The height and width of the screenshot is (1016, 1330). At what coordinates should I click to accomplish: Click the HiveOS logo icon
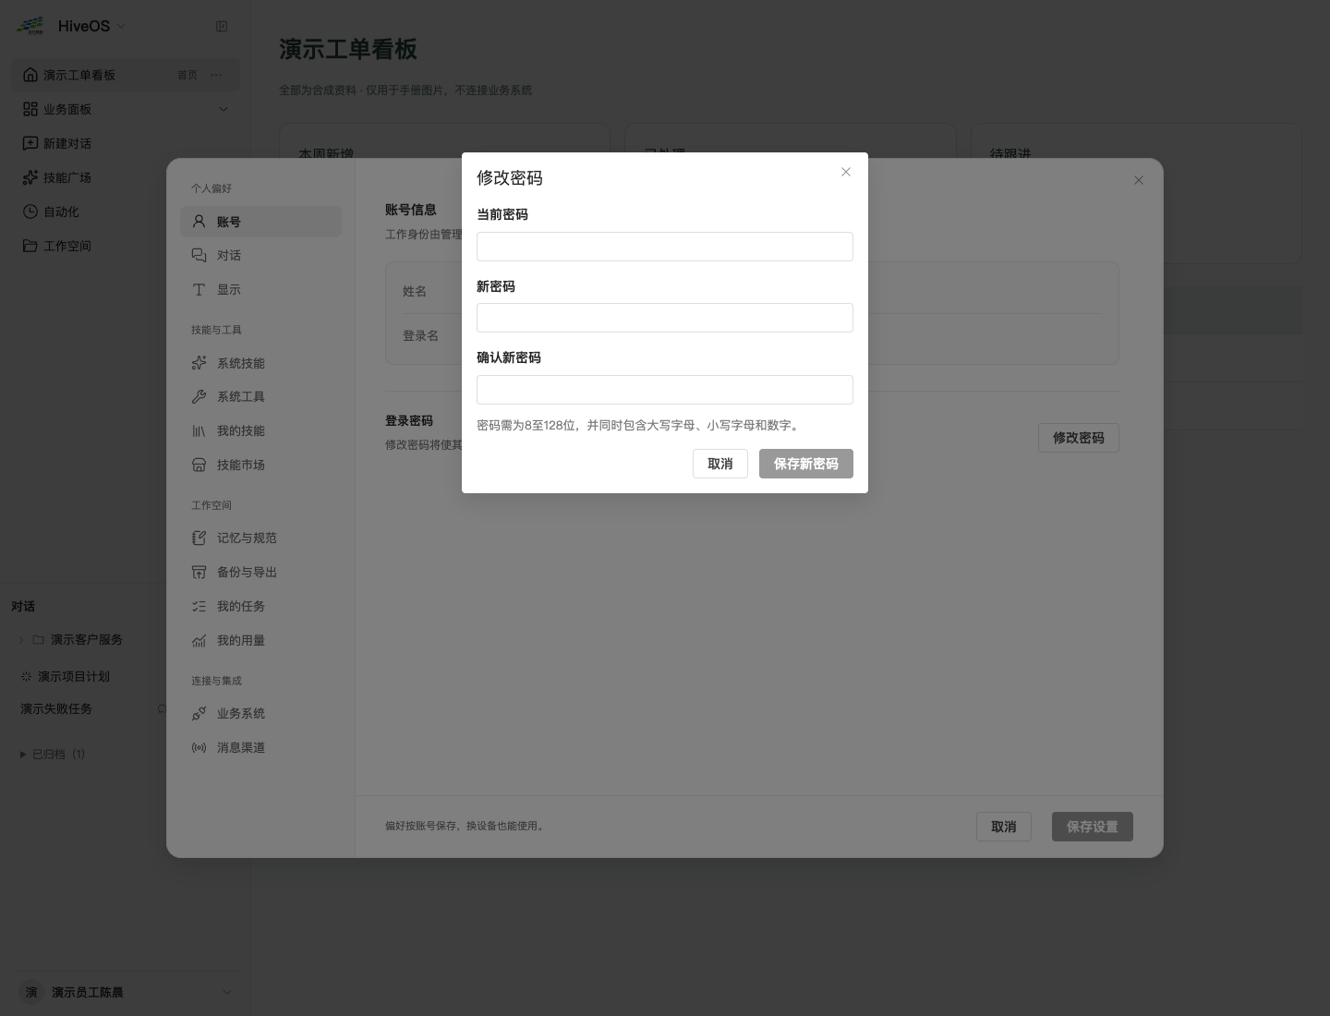pyautogui.click(x=30, y=26)
